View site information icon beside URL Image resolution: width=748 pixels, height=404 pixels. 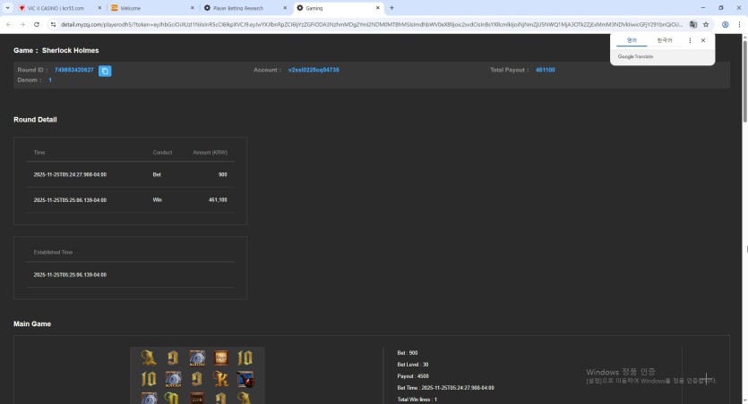53,24
